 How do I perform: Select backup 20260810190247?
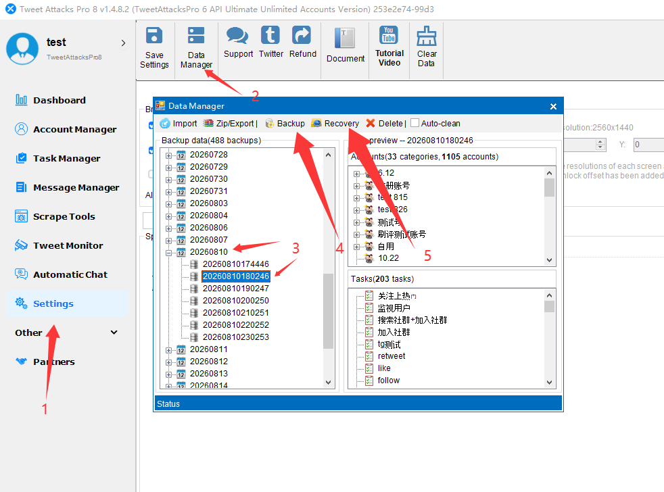pos(235,289)
